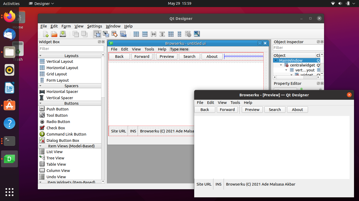Switch to Edit Buddies mode icon
Viewport: 359px width, 201px height.
point(114,34)
